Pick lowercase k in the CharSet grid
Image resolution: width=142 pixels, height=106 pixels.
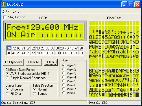click(125, 52)
